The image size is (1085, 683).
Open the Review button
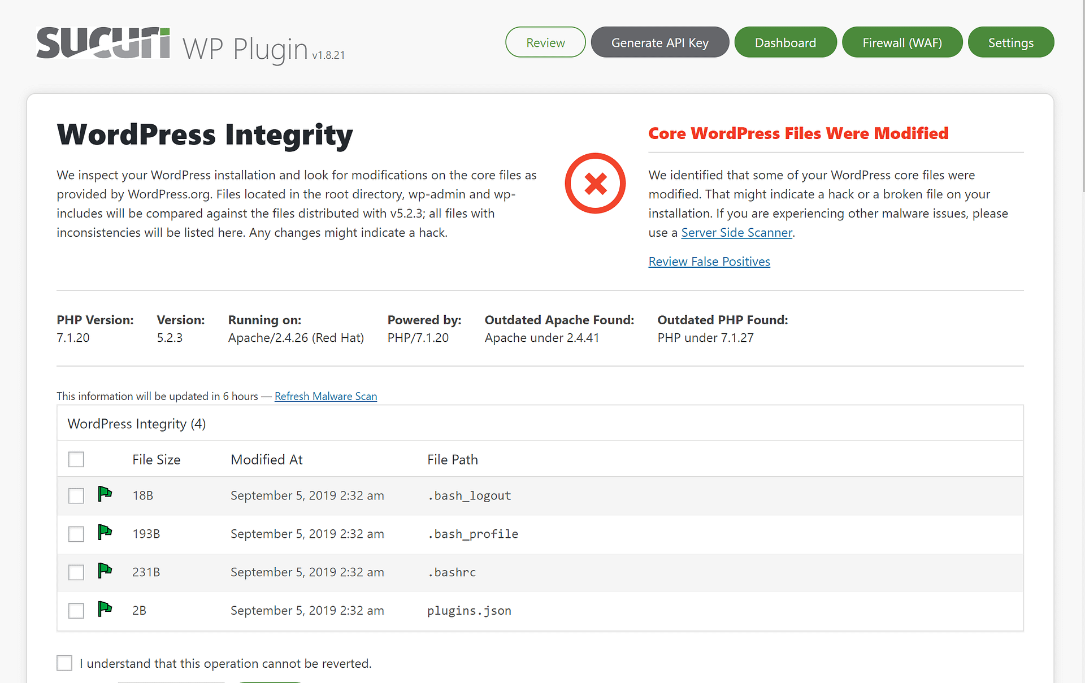(545, 42)
